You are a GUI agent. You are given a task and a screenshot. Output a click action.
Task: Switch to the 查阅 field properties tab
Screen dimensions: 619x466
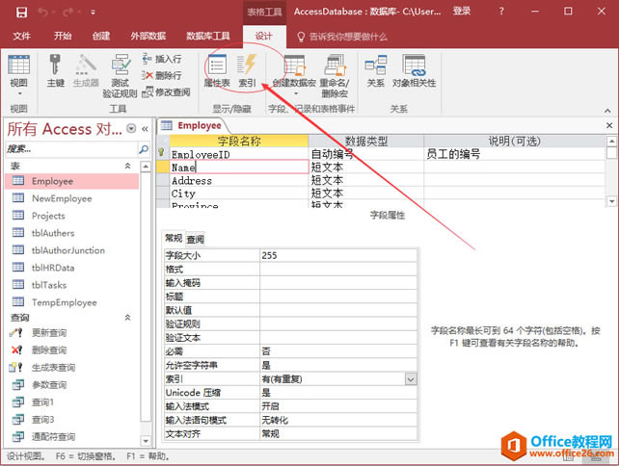point(195,239)
